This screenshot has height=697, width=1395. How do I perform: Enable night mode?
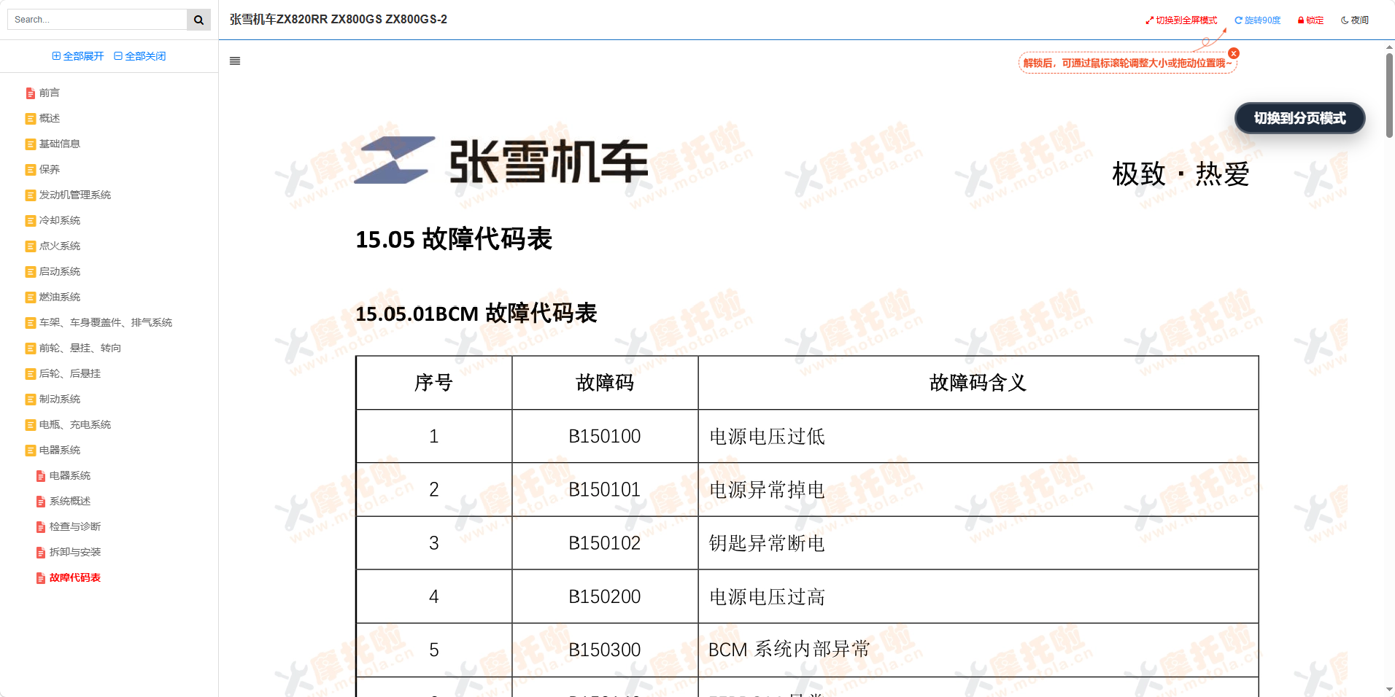1355,20
